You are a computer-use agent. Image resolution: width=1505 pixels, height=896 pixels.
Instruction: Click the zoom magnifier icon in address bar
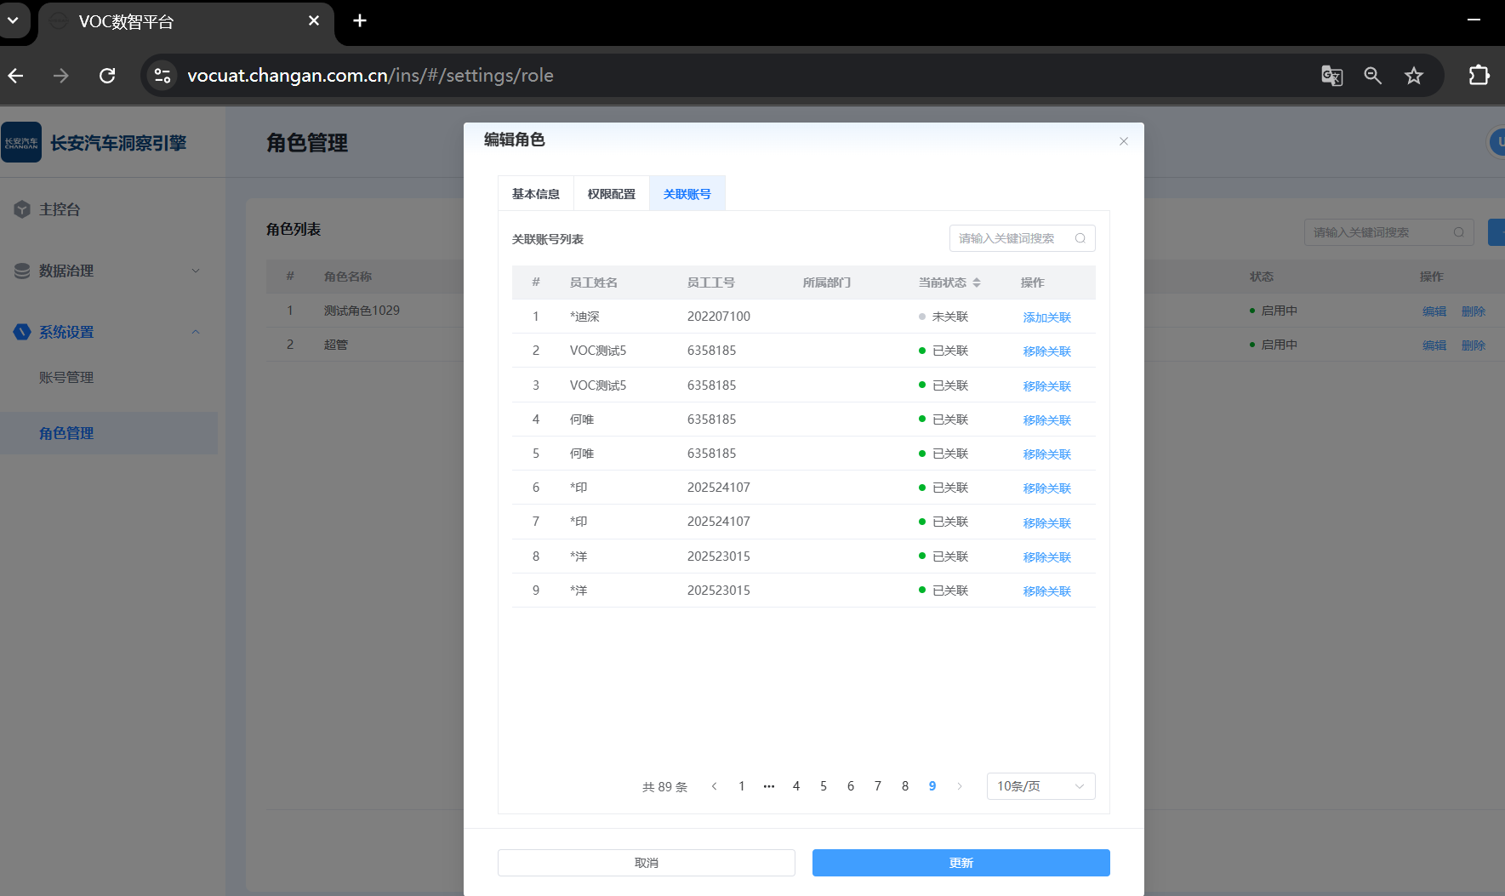pyautogui.click(x=1372, y=76)
